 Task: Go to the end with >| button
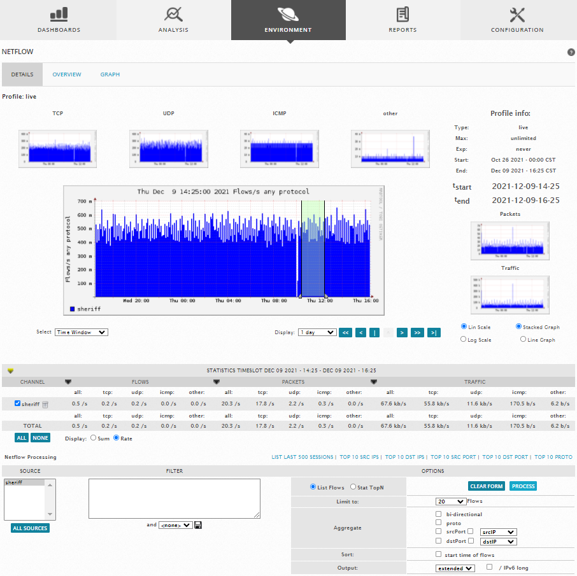[434, 332]
